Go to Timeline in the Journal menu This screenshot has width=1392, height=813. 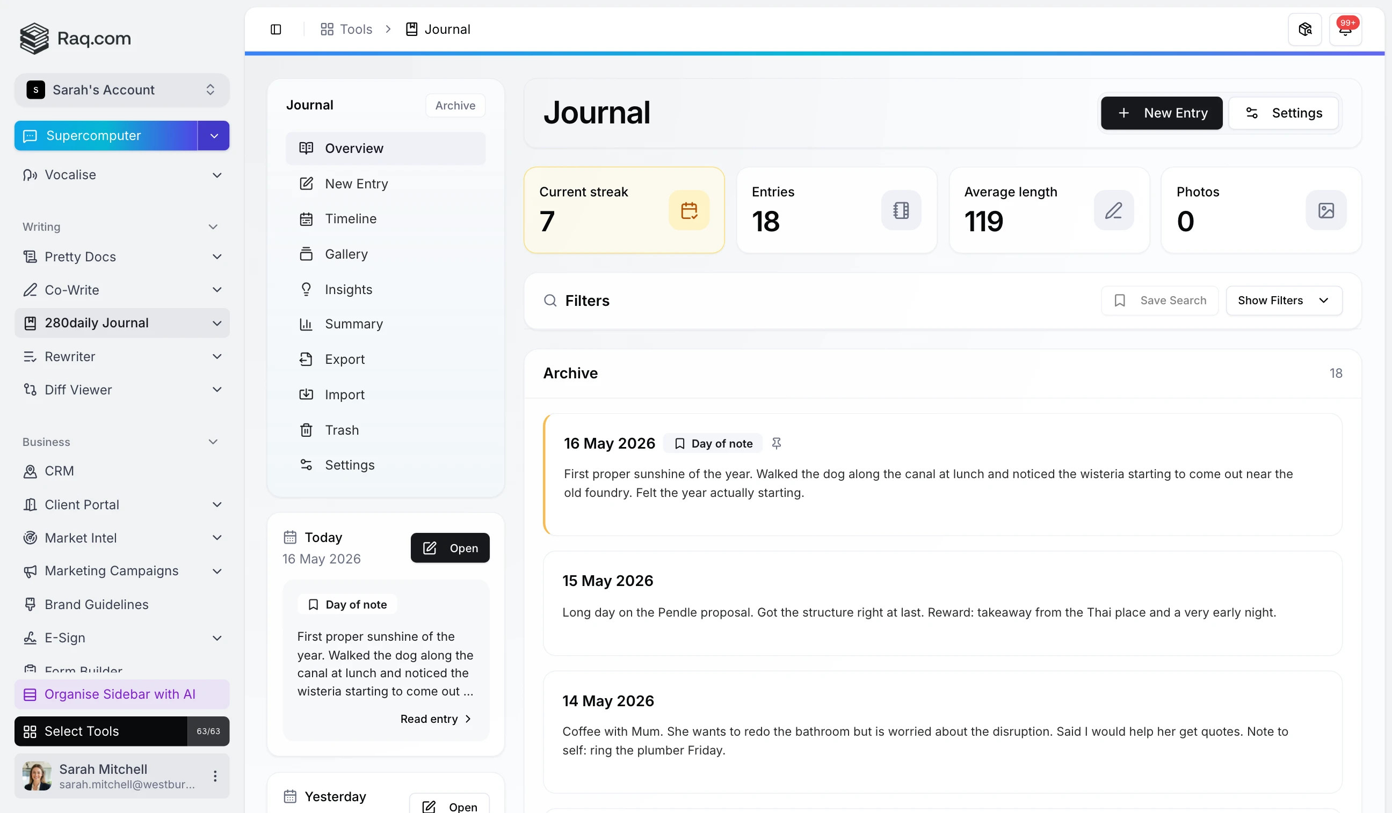(386, 219)
